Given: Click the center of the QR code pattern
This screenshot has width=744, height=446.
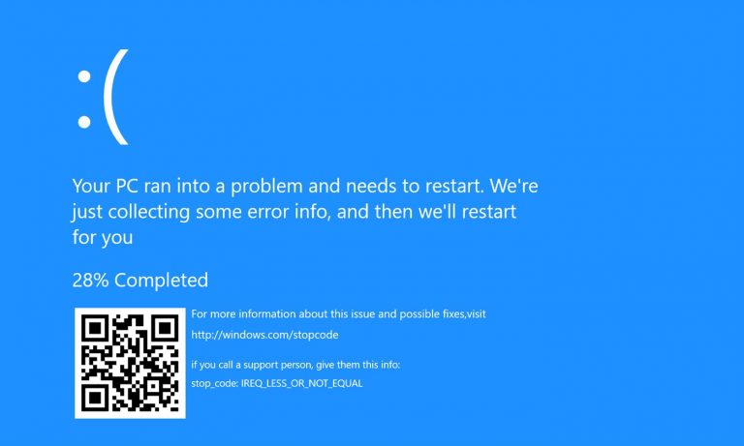Looking at the screenshot, I should coord(130,363).
